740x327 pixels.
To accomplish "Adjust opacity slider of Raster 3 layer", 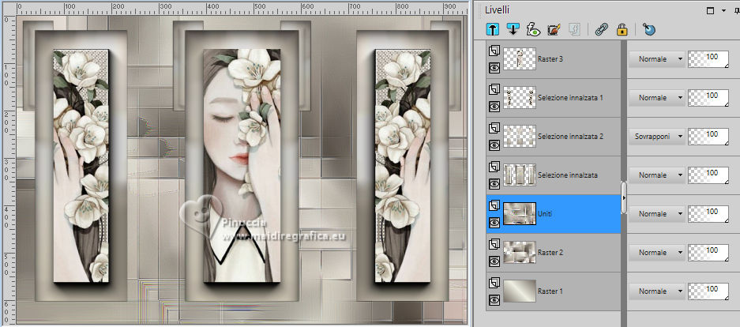I will click(708, 59).
